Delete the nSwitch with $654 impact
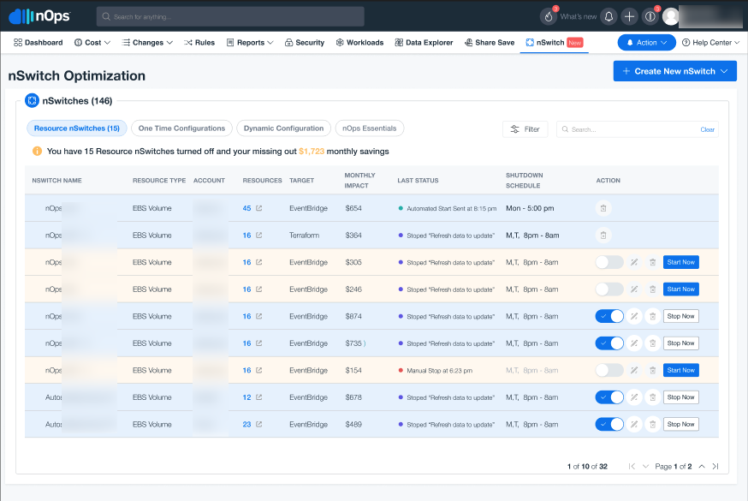Viewport: 748px width, 501px height. pos(603,208)
